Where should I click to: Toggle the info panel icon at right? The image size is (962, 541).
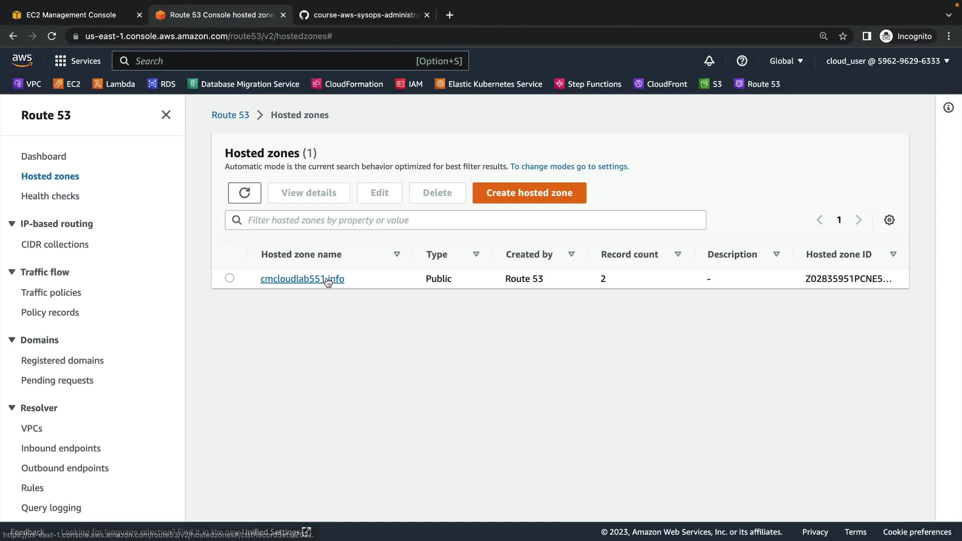(948, 108)
